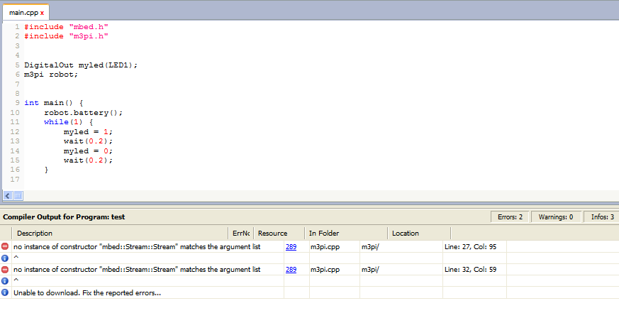
Task: Place cursor on robot.battery() line
Action: pyautogui.click(x=84, y=112)
